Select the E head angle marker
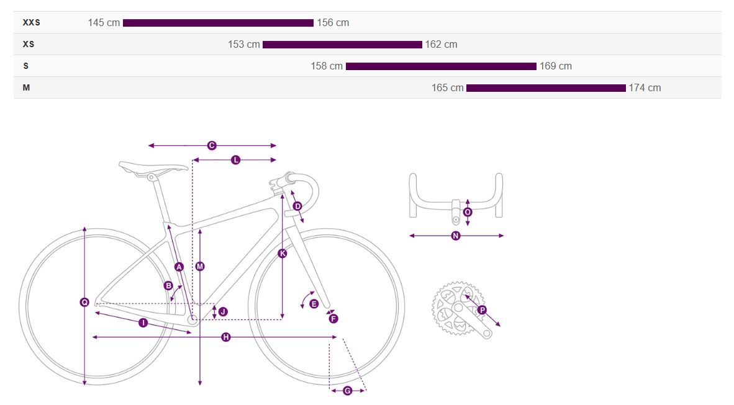 (x=314, y=304)
